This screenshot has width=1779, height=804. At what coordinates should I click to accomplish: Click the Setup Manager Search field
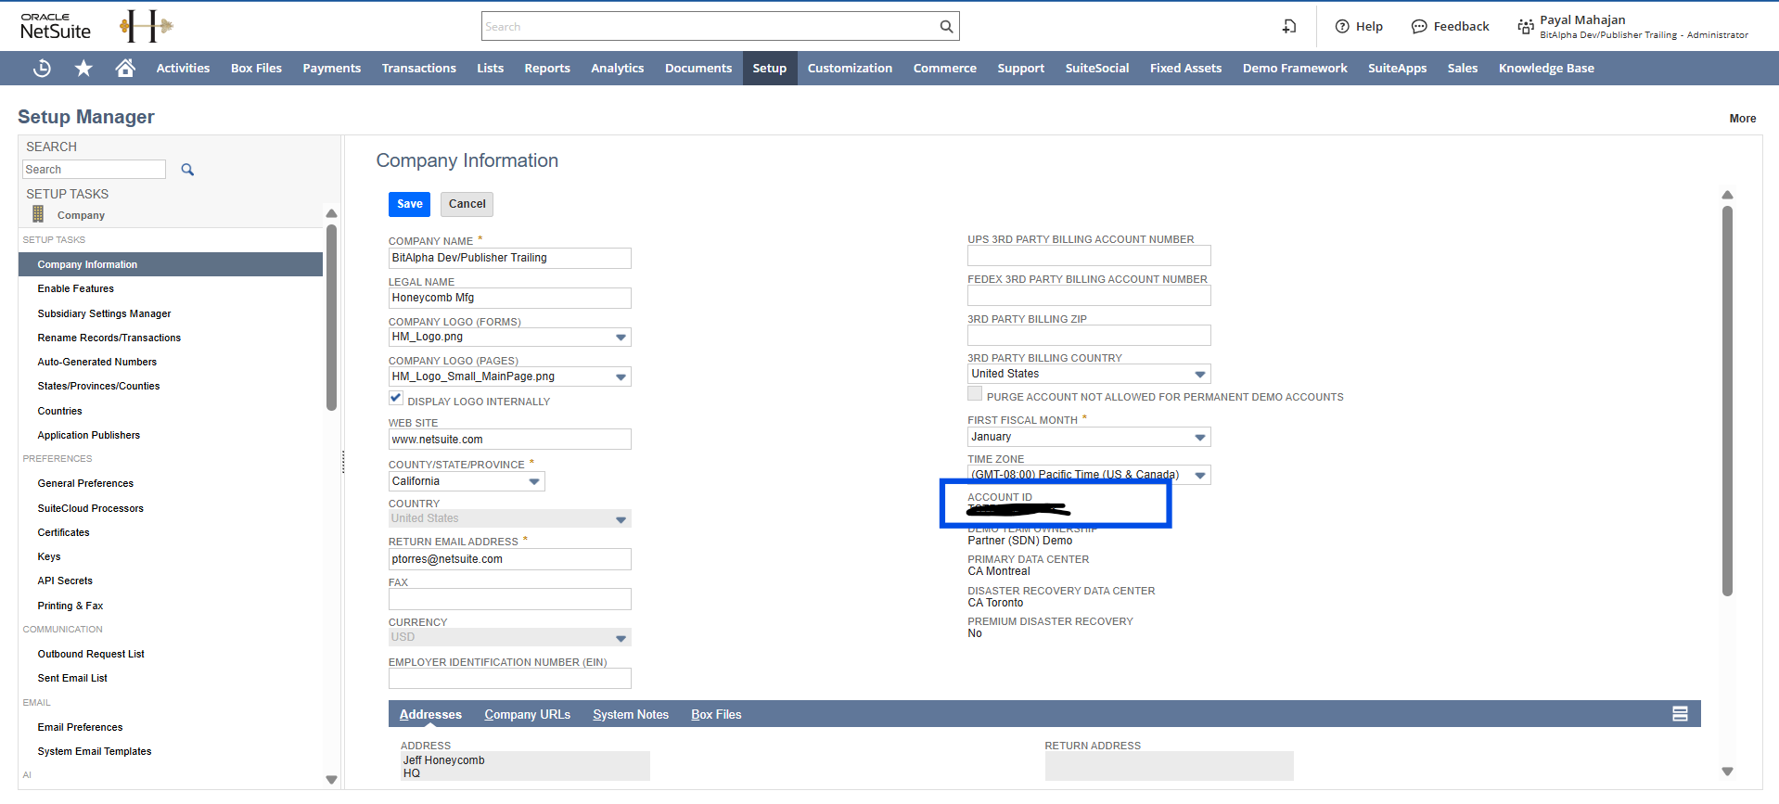click(94, 170)
